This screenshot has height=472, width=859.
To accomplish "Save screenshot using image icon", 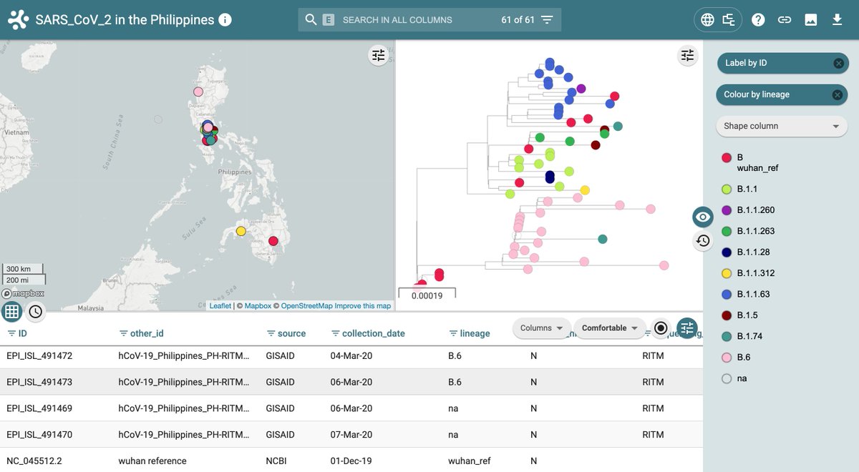I will [811, 20].
